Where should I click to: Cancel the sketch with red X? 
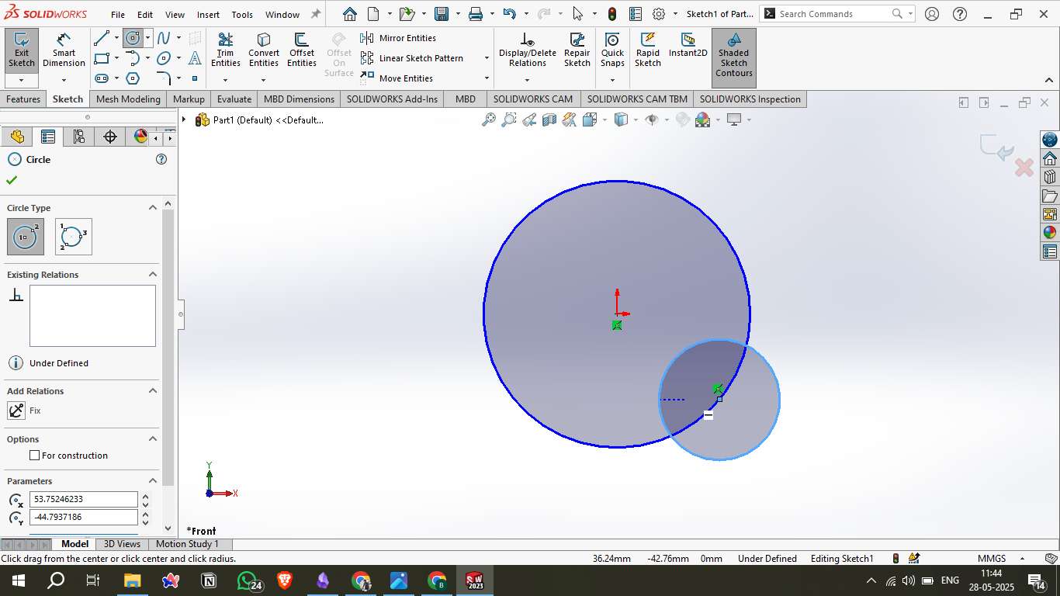[x=1024, y=167]
